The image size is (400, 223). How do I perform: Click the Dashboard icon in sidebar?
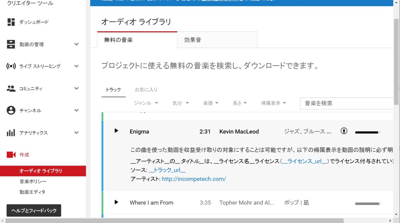point(11,22)
